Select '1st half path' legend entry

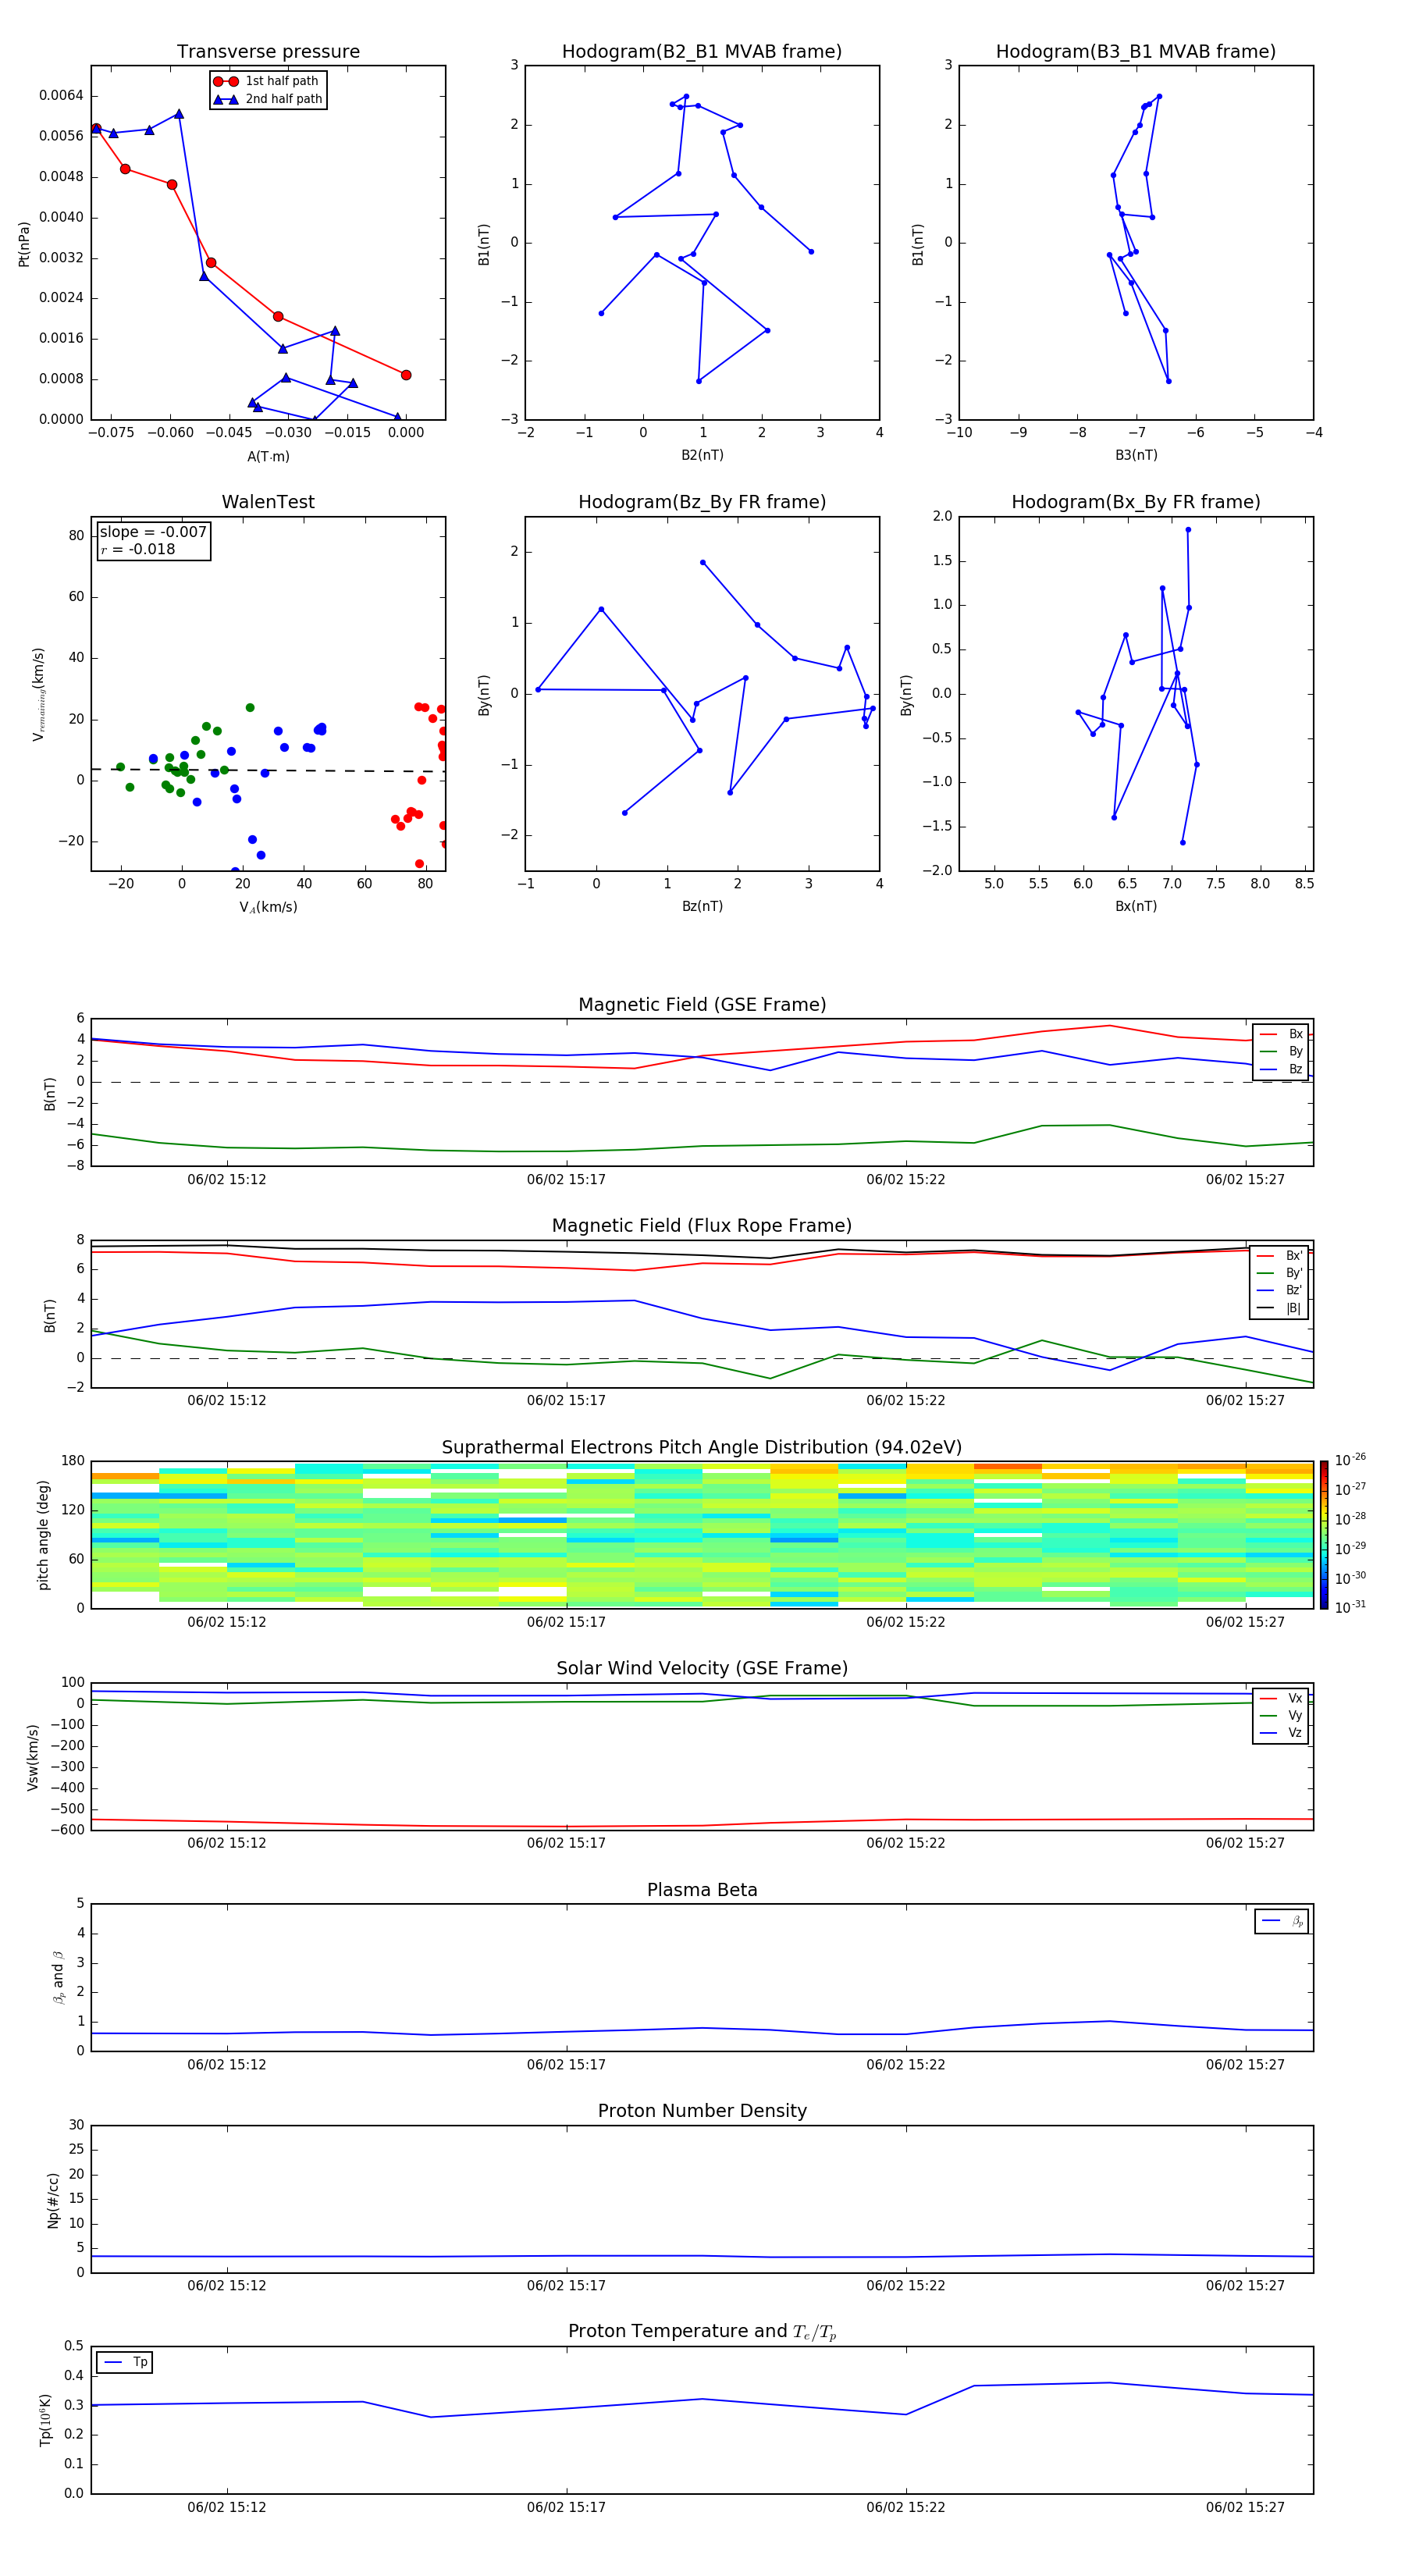click(x=266, y=81)
